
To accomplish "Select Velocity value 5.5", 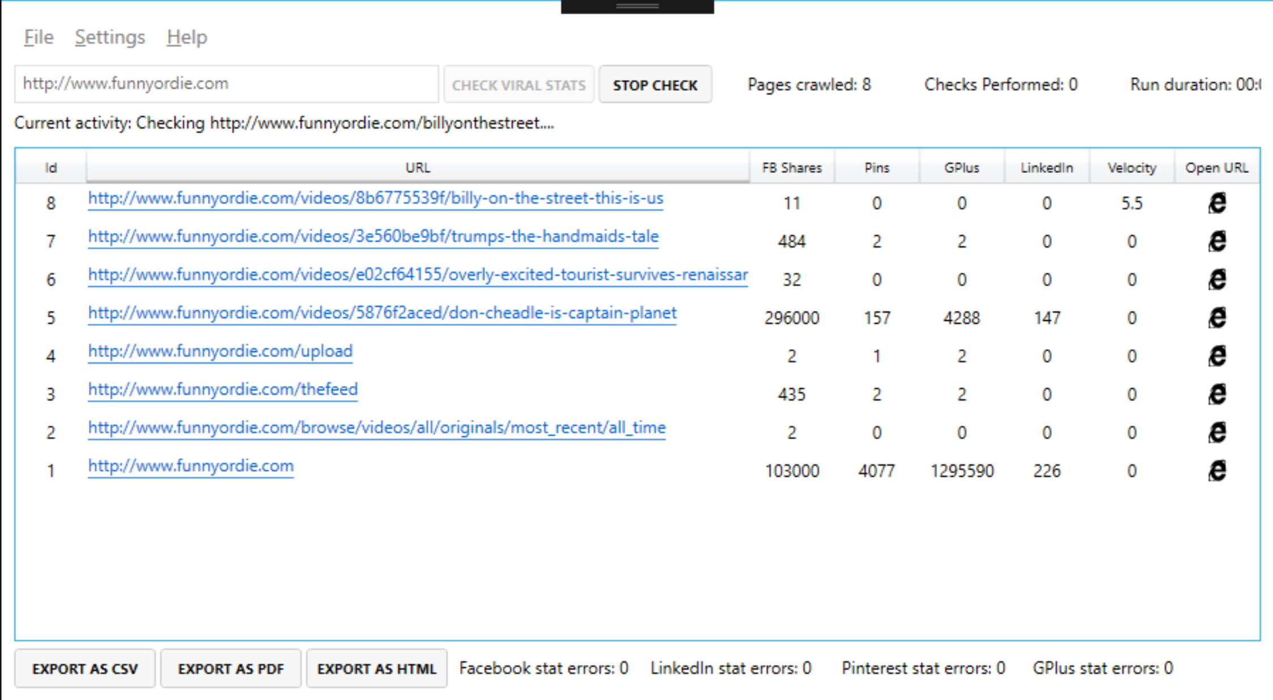I will 1132,203.
